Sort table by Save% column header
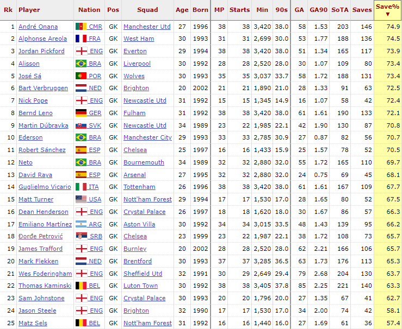 pos(387,10)
